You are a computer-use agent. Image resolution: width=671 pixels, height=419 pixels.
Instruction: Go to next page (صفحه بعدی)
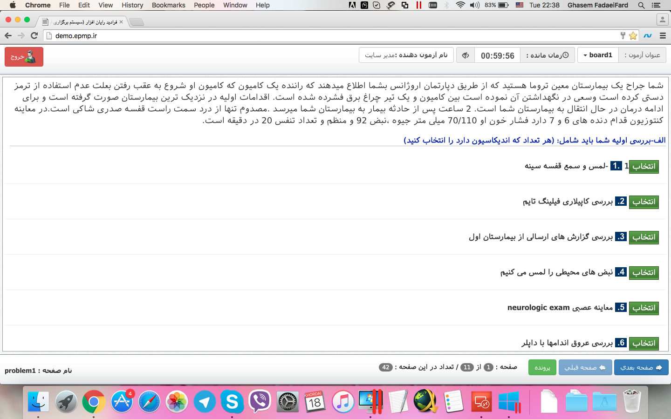coord(641,367)
